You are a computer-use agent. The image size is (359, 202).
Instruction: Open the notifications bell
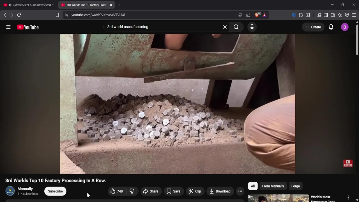[x=331, y=27]
